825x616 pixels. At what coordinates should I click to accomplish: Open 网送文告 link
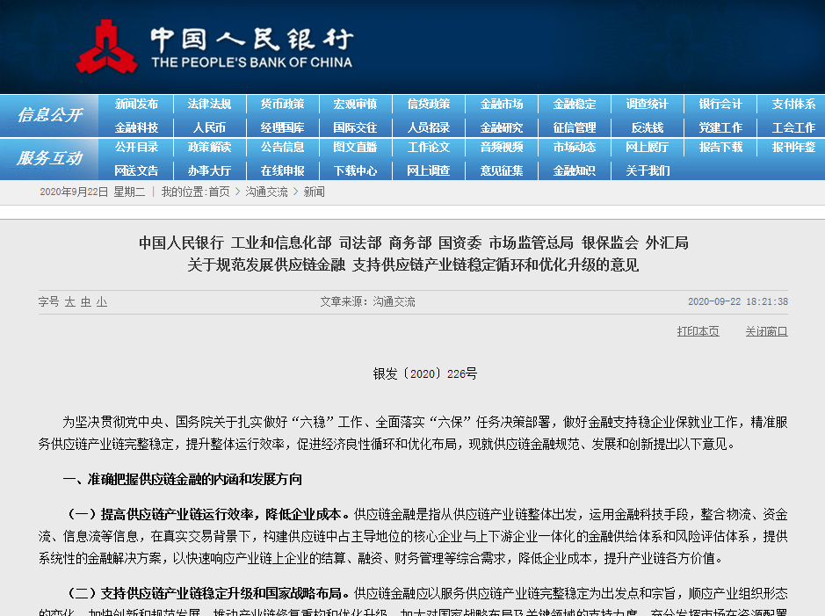pos(136,171)
